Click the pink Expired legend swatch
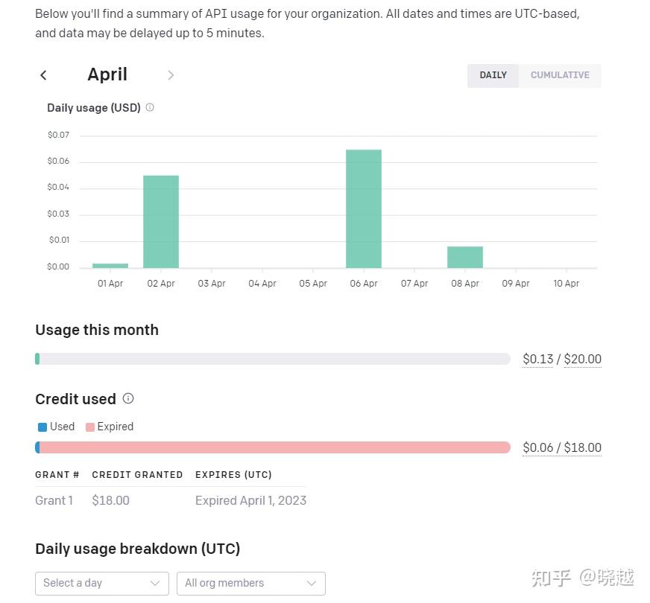Screen dimensions: 650x603 [90, 427]
